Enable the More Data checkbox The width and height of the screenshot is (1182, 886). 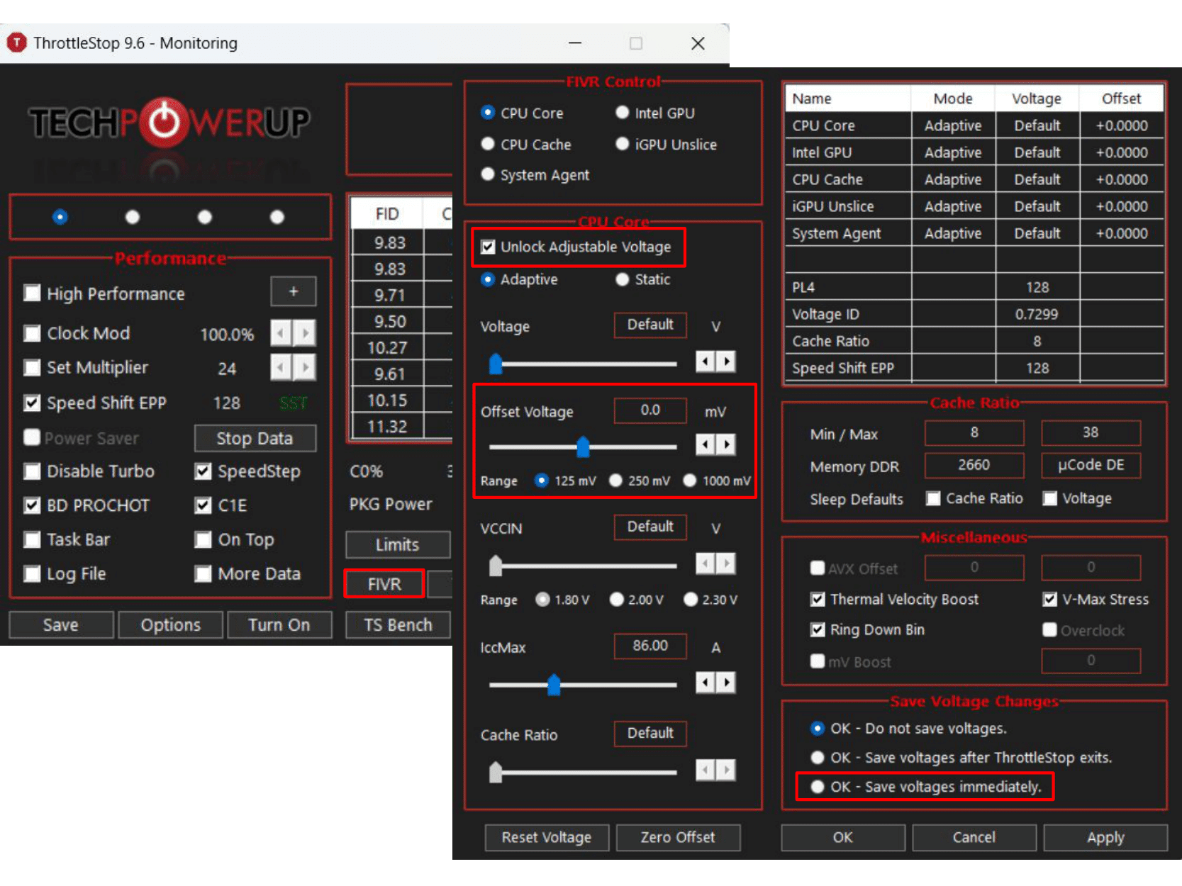(x=203, y=573)
